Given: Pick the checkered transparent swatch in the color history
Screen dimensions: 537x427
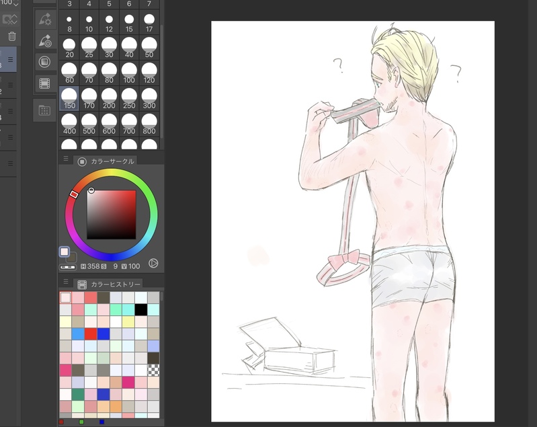Looking at the screenshot, I should point(153,370).
